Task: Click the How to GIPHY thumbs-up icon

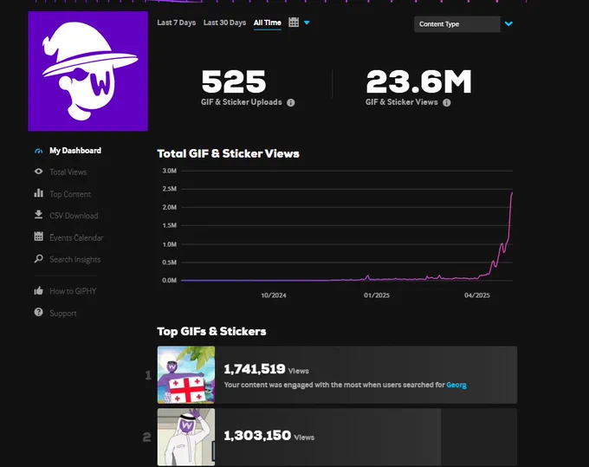Action: [x=38, y=290]
